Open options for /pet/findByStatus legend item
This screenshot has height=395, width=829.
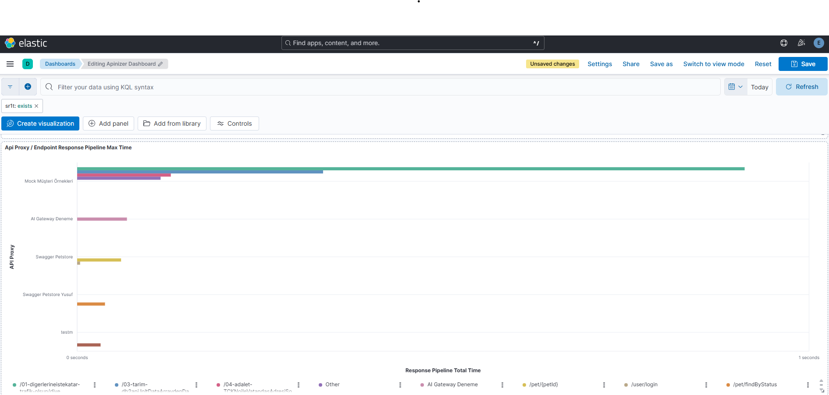(x=808, y=384)
